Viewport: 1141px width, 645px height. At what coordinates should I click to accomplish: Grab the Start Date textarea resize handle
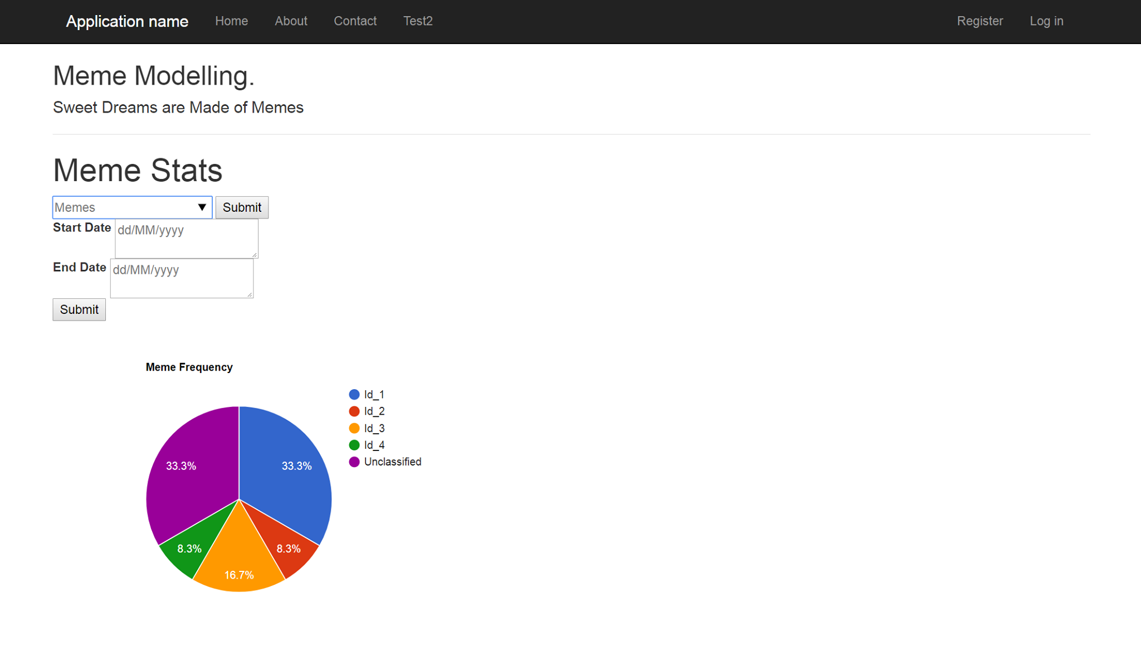point(255,255)
